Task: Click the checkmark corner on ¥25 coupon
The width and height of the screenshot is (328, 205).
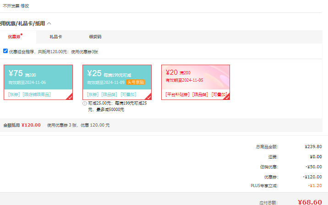Action: point(148,97)
